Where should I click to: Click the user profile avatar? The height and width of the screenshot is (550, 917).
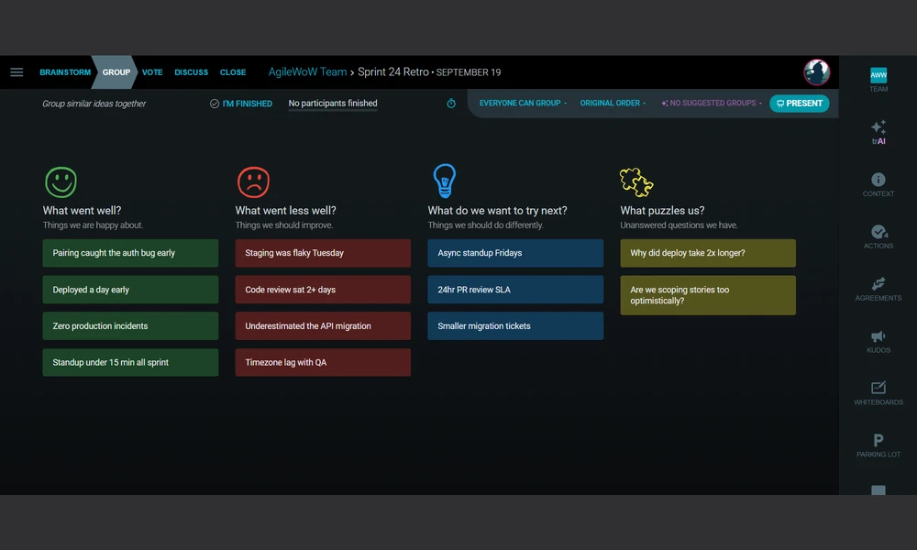click(816, 72)
